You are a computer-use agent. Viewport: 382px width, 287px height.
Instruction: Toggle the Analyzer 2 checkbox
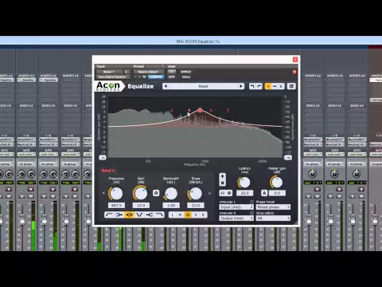[251, 213]
